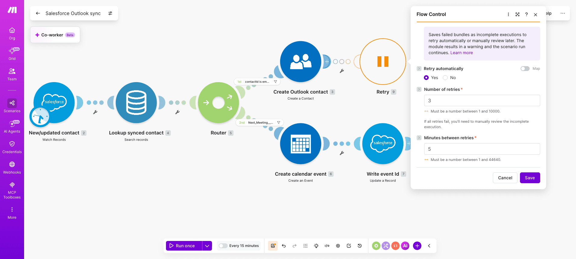576x259 pixels.
Task: Add a favorite with purple plus
Action: (x=417, y=246)
